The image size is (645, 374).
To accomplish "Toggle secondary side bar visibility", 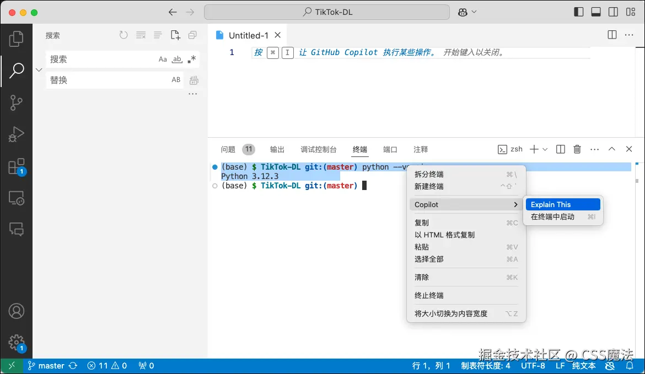I will point(614,12).
